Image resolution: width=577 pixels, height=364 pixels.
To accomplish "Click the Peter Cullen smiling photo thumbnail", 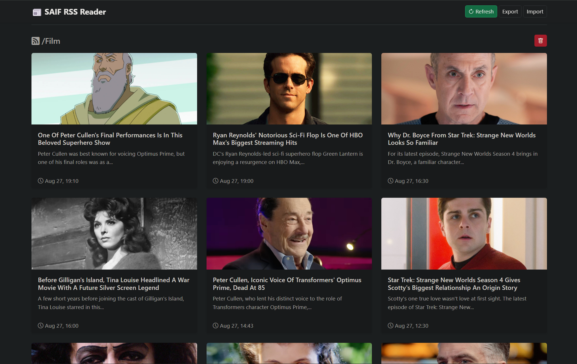I will click(x=289, y=234).
